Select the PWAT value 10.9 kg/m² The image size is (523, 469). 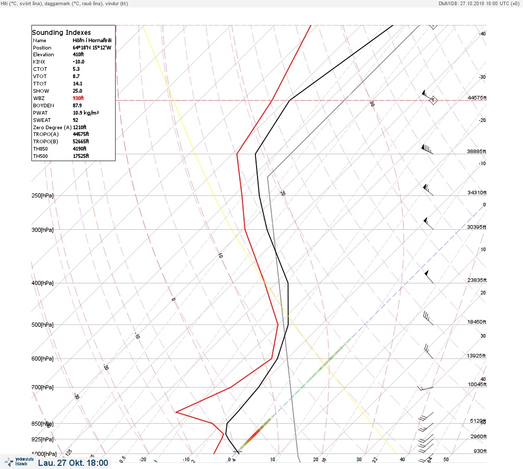tap(86, 113)
